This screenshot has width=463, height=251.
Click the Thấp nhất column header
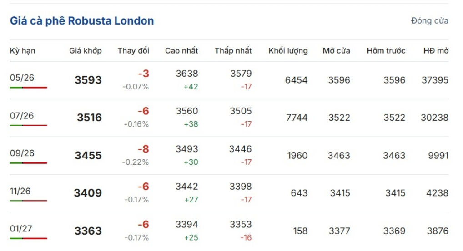(x=233, y=51)
